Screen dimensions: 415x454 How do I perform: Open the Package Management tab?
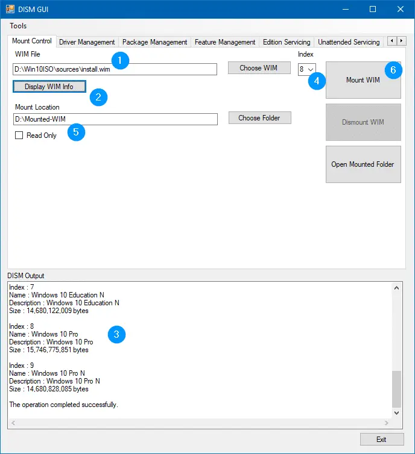(x=154, y=42)
